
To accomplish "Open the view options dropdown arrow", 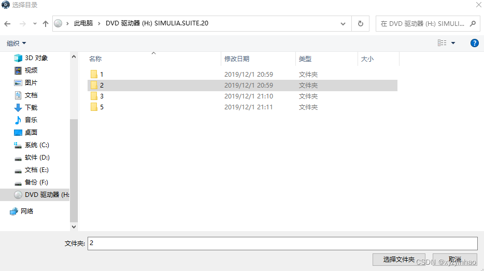I will tap(453, 43).
